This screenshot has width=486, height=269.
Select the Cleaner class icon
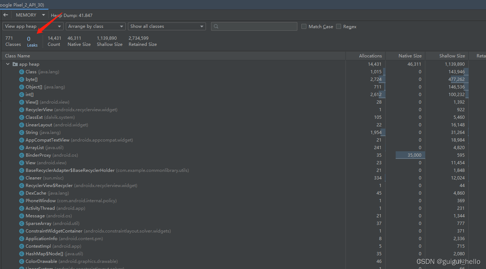(22, 178)
